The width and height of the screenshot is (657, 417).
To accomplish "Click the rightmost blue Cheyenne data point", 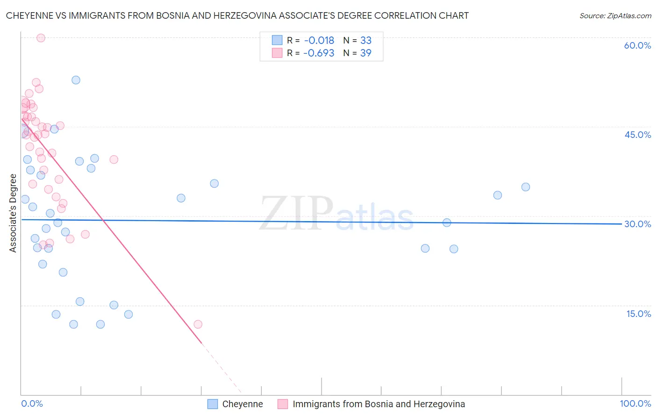I will 526,187.
